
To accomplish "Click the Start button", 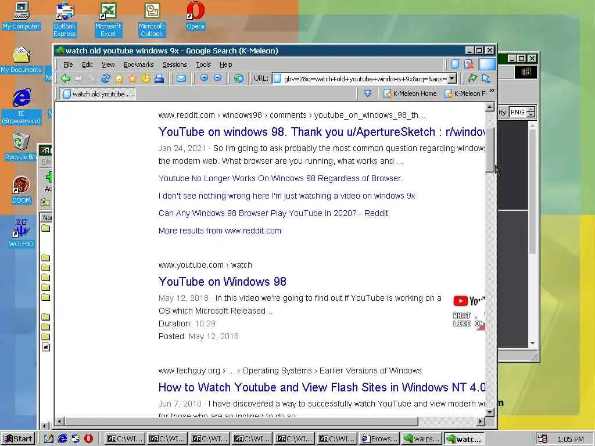I will click(x=18, y=439).
